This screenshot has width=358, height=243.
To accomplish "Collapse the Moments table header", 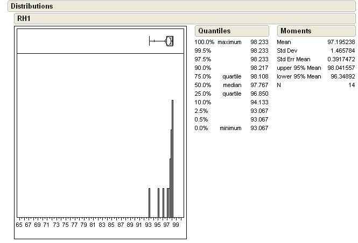I will click(x=296, y=31).
